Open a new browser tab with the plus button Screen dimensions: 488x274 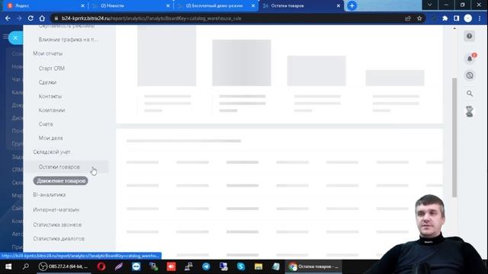[x=352, y=5]
